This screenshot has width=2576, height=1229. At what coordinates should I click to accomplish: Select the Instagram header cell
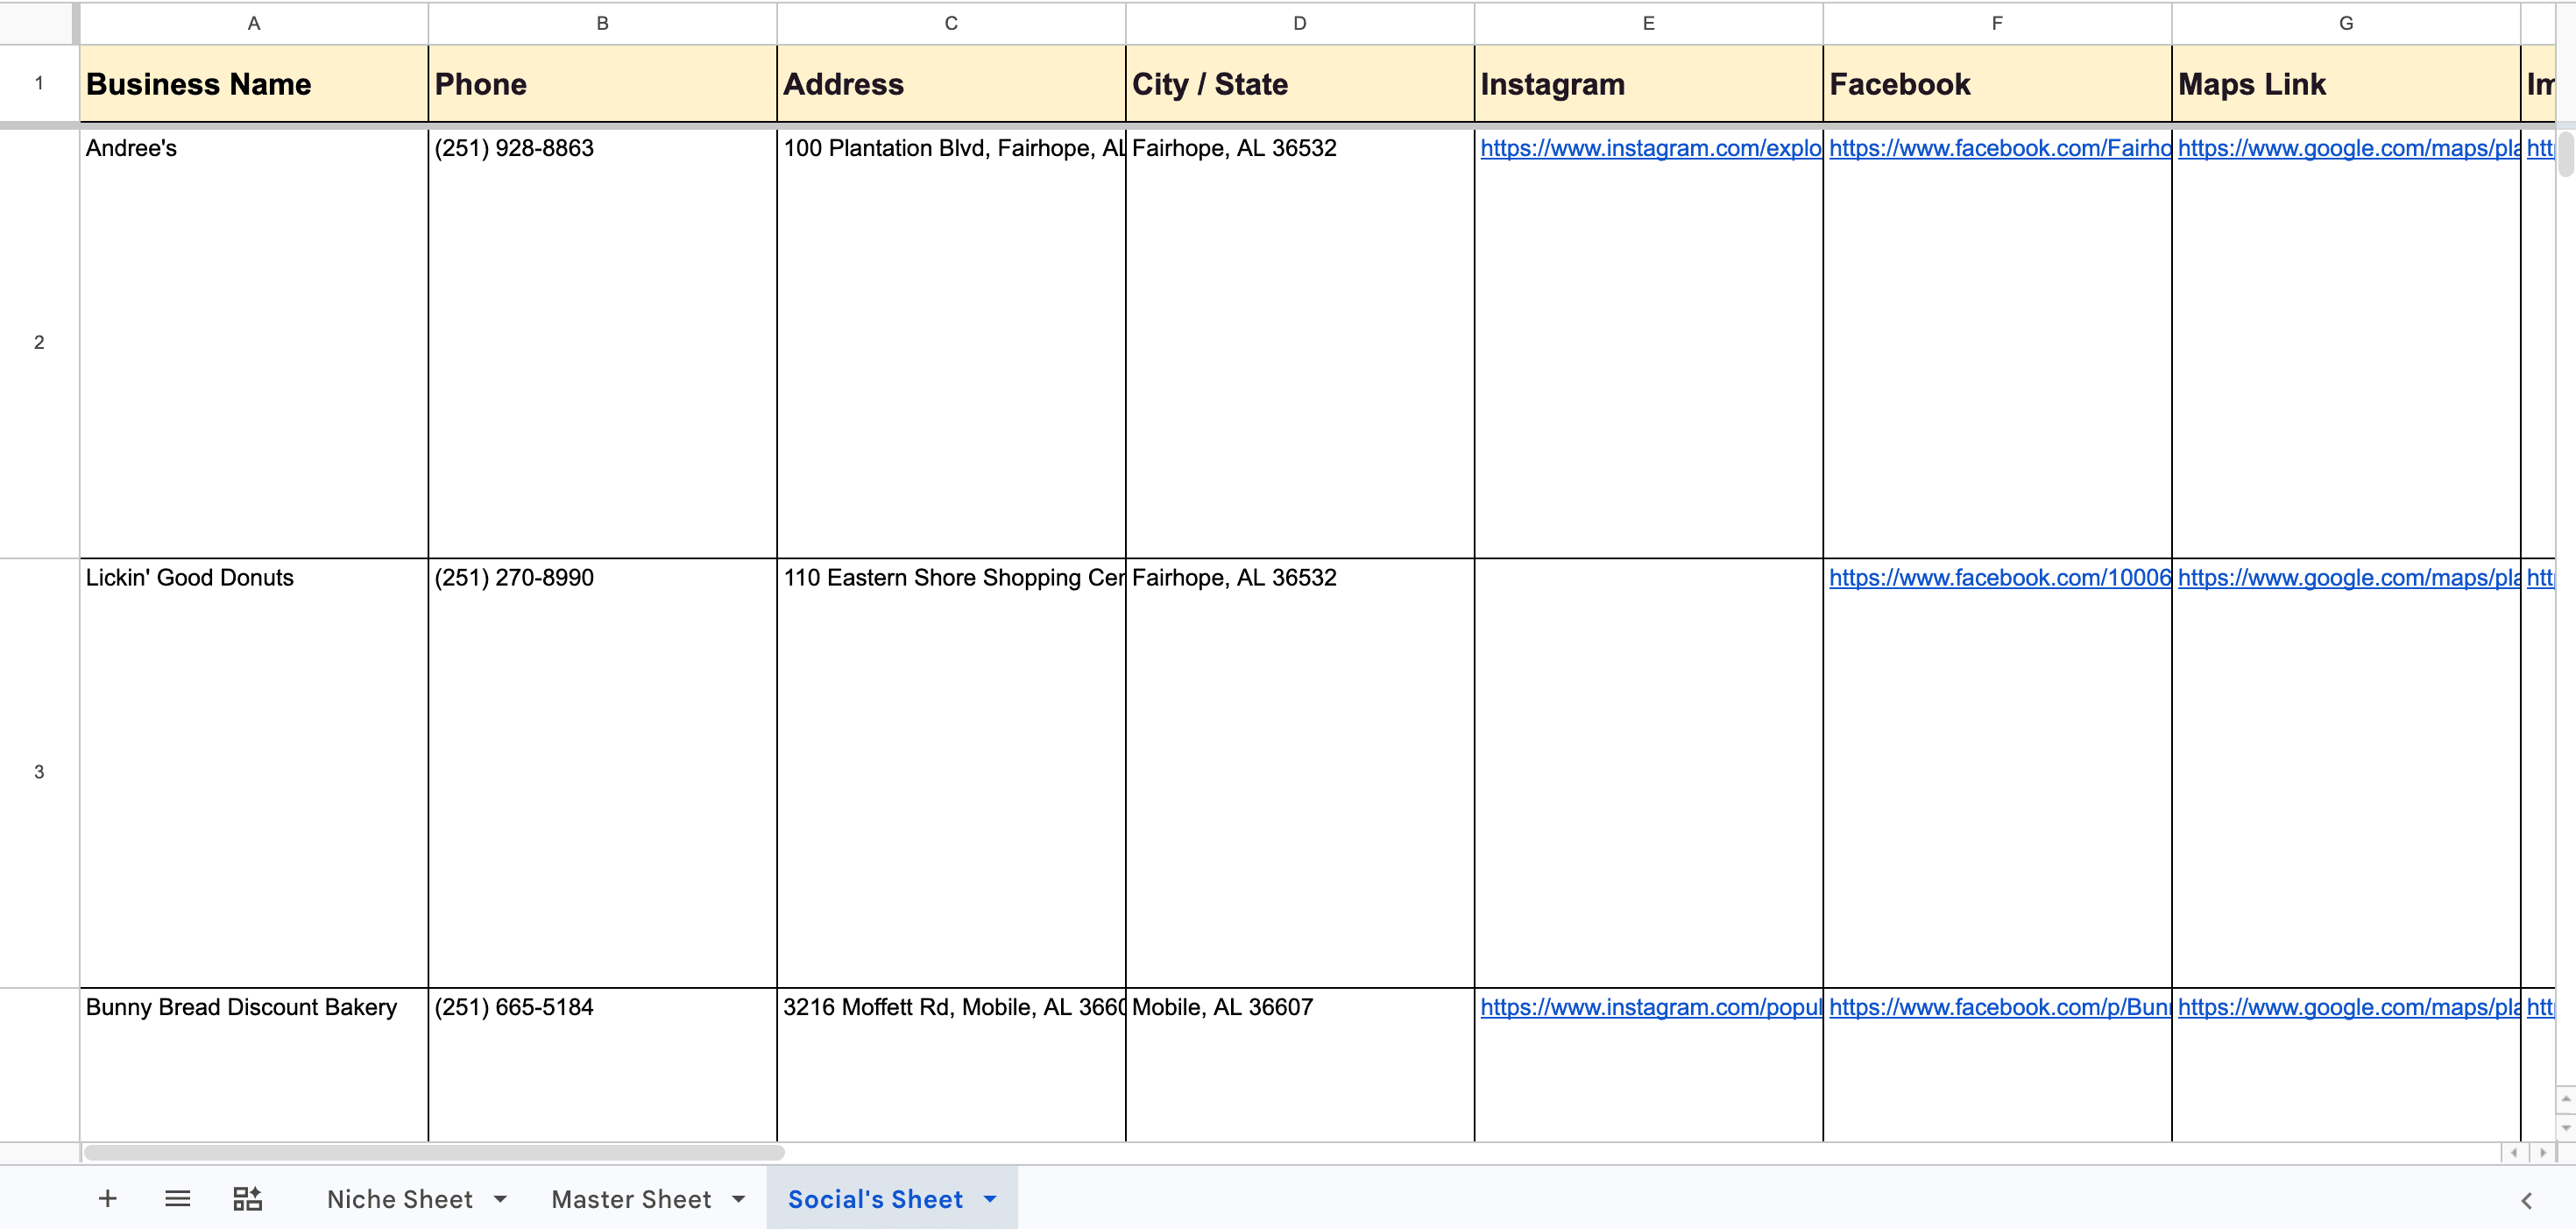[x=1649, y=84]
